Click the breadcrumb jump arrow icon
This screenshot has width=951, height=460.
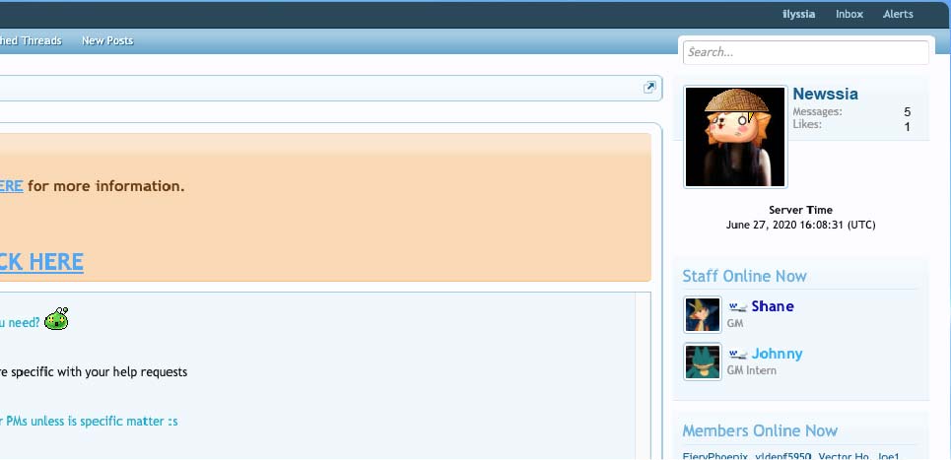point(649,88)
